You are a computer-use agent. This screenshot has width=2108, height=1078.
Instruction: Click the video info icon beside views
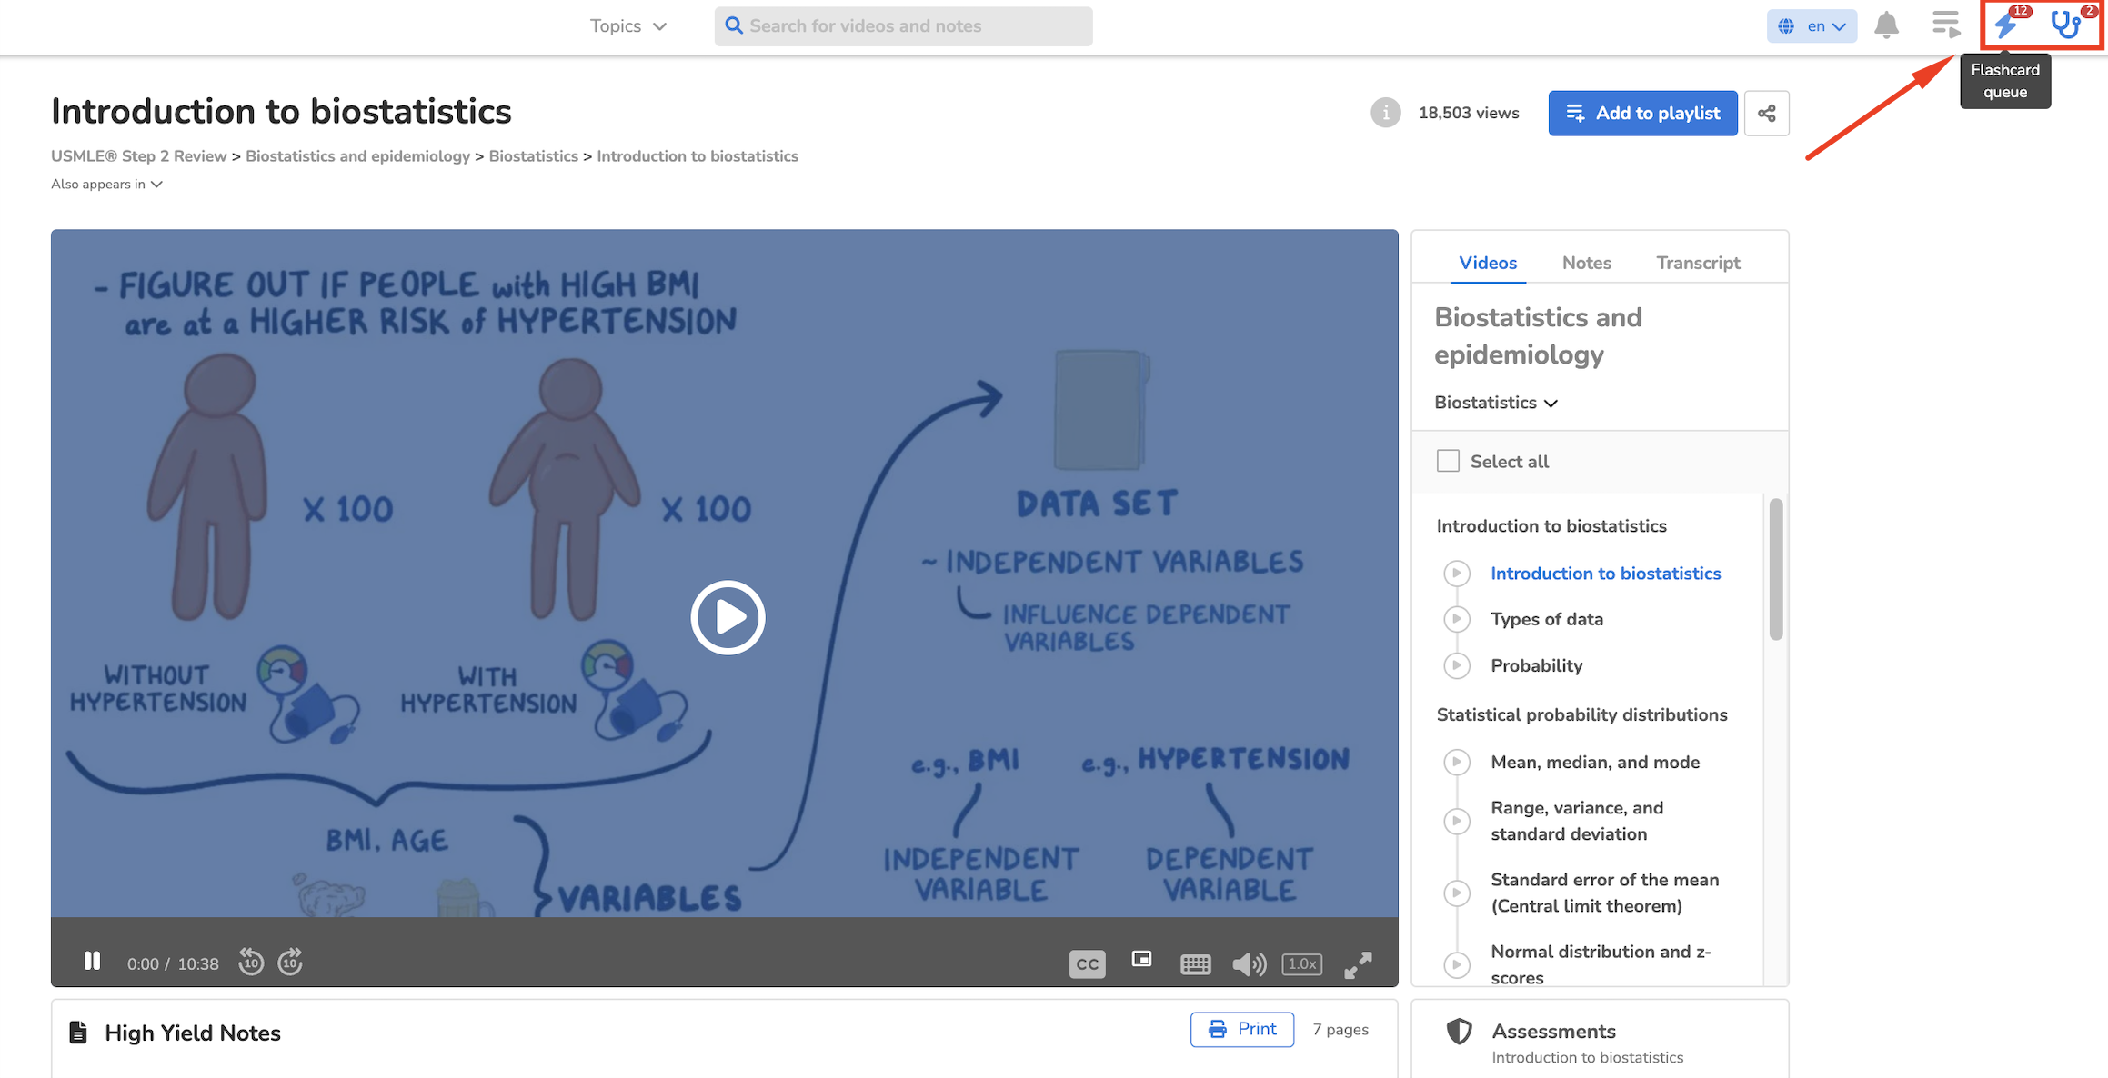click(1385, 113)
